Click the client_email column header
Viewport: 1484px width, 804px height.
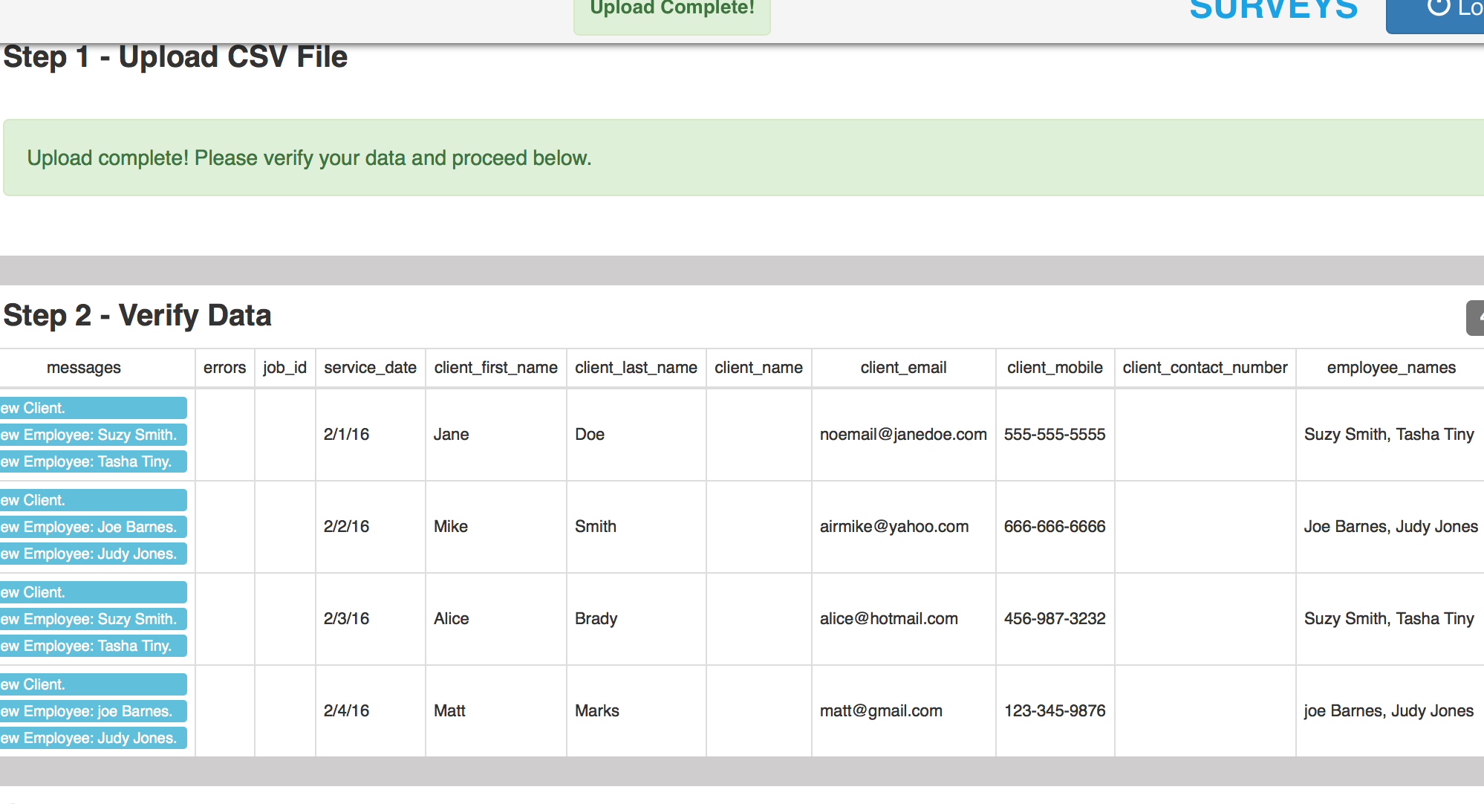click(x=903, y=368)
